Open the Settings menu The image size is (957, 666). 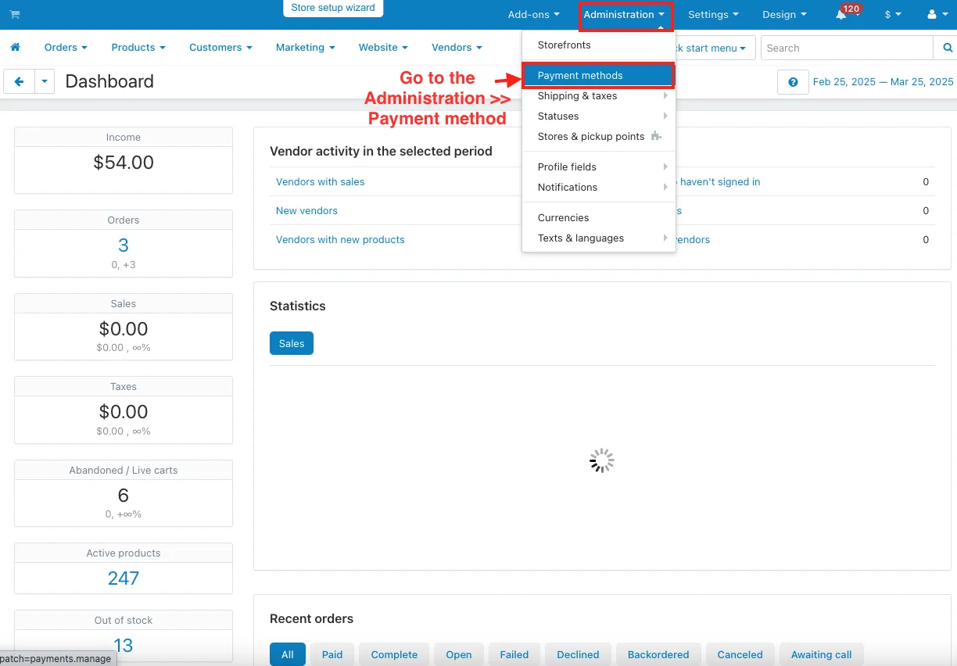(713, 14)
